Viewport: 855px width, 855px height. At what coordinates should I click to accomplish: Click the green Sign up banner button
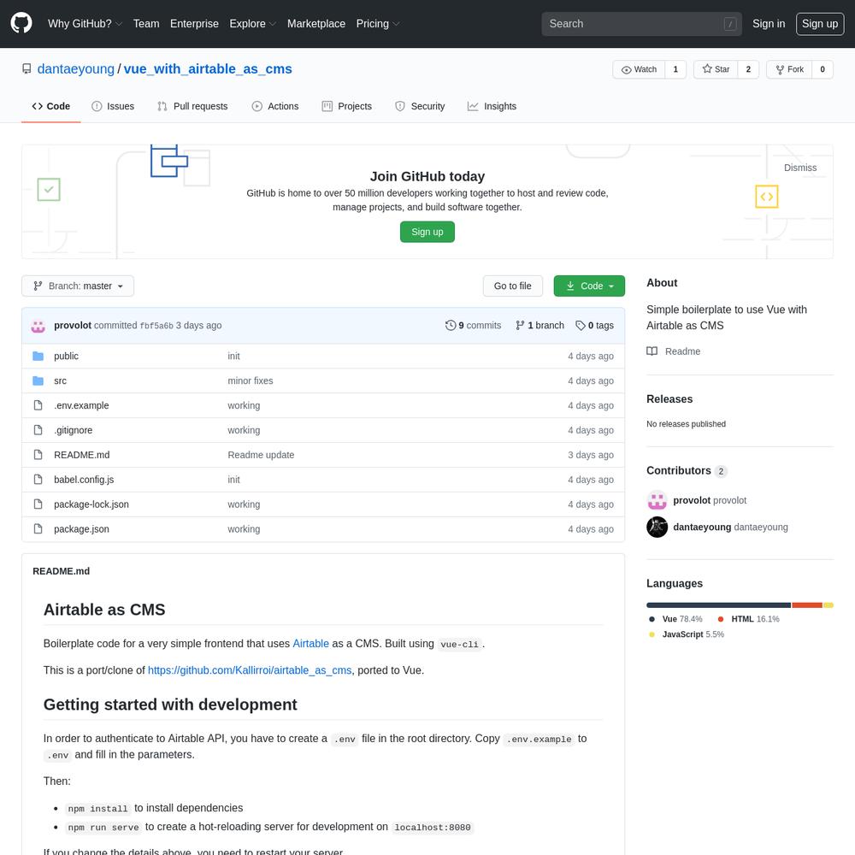coord(427,232)
